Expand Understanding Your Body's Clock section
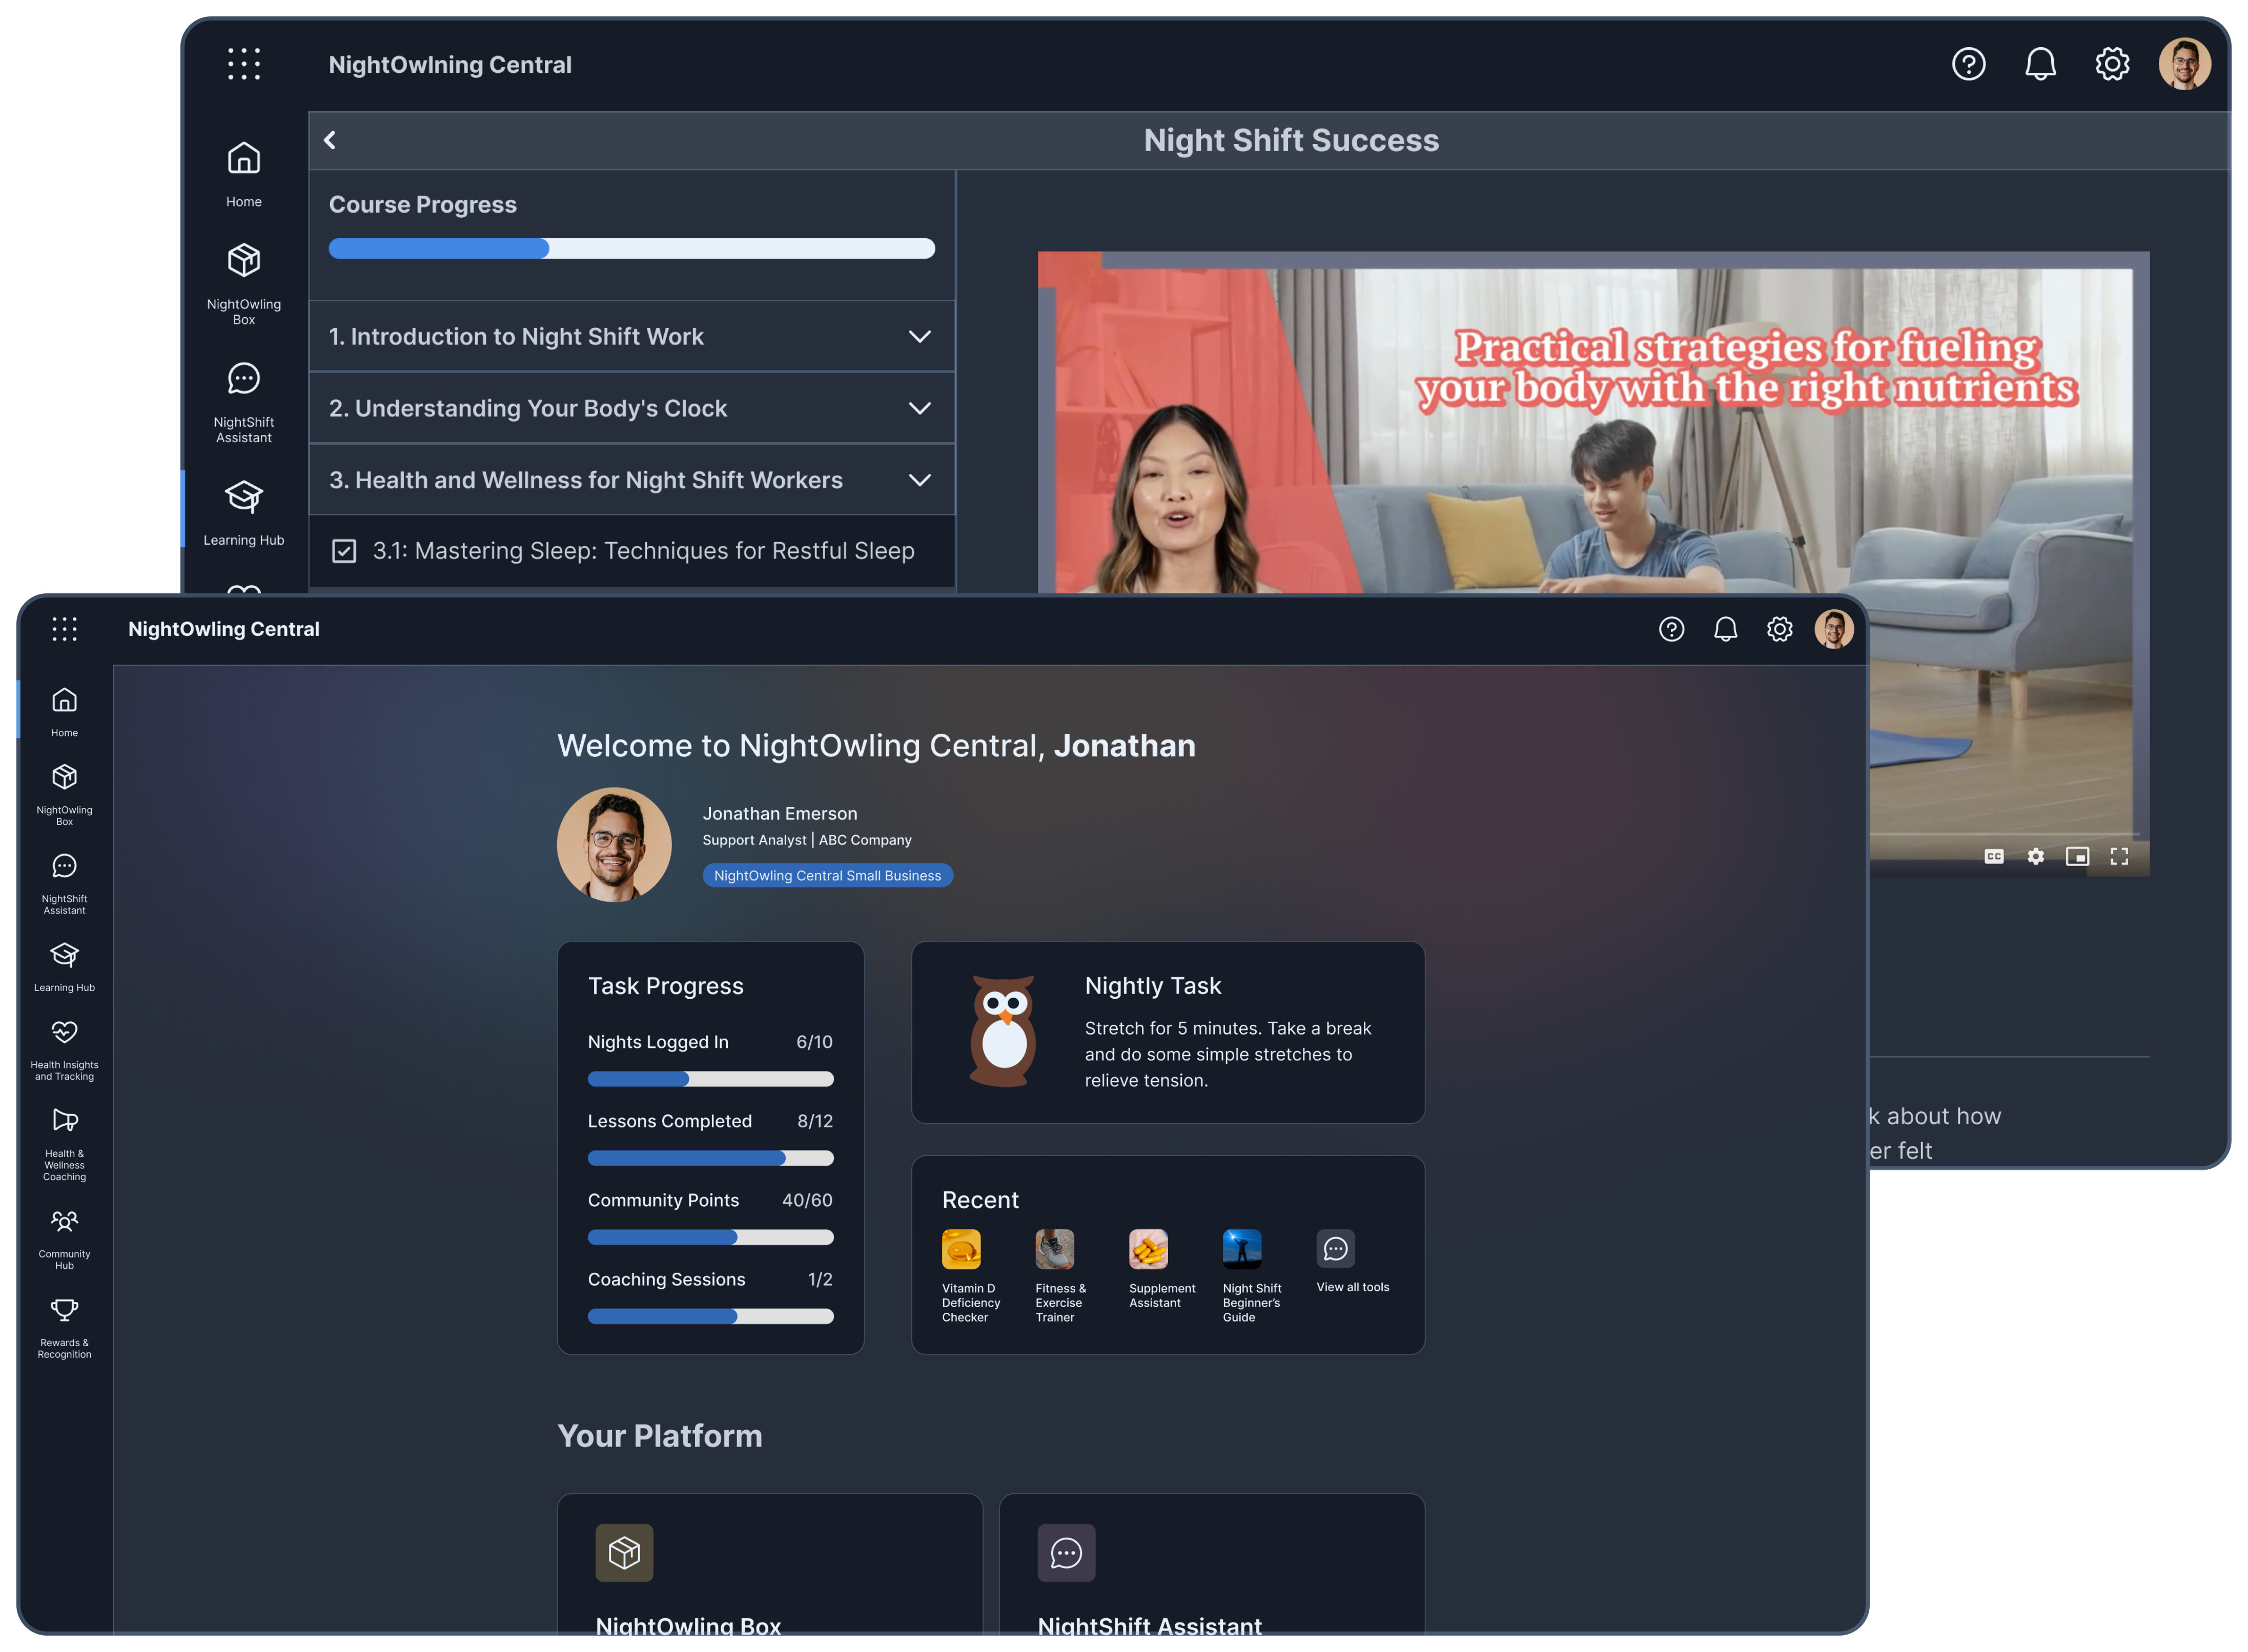 (x=632, y=408)
